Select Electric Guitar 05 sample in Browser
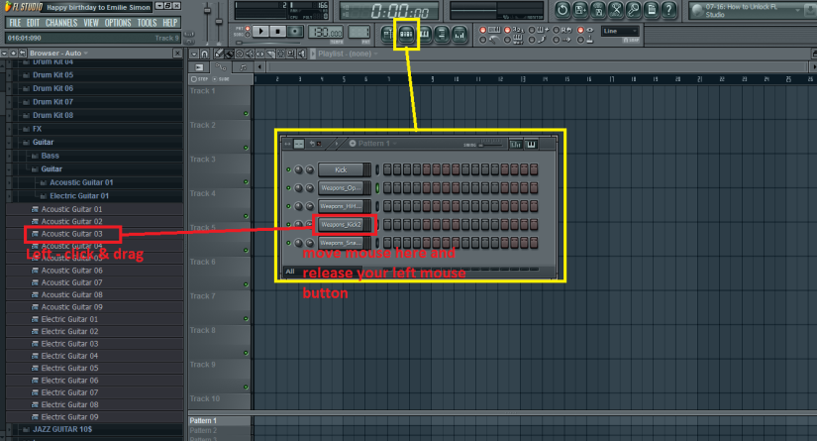 [x=69, y=368]
